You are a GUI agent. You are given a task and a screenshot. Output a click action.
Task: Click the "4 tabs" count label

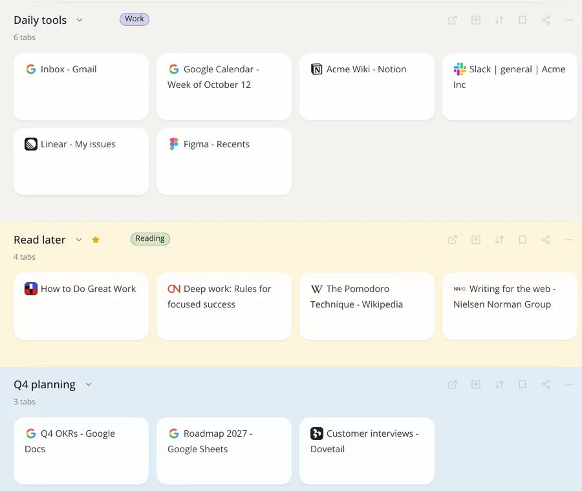(25, 256)
